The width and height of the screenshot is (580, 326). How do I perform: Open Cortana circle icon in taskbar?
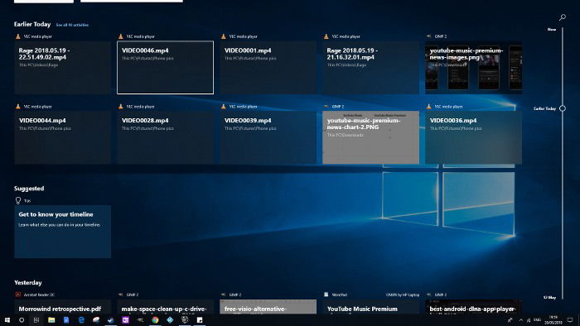click(22, 320)
